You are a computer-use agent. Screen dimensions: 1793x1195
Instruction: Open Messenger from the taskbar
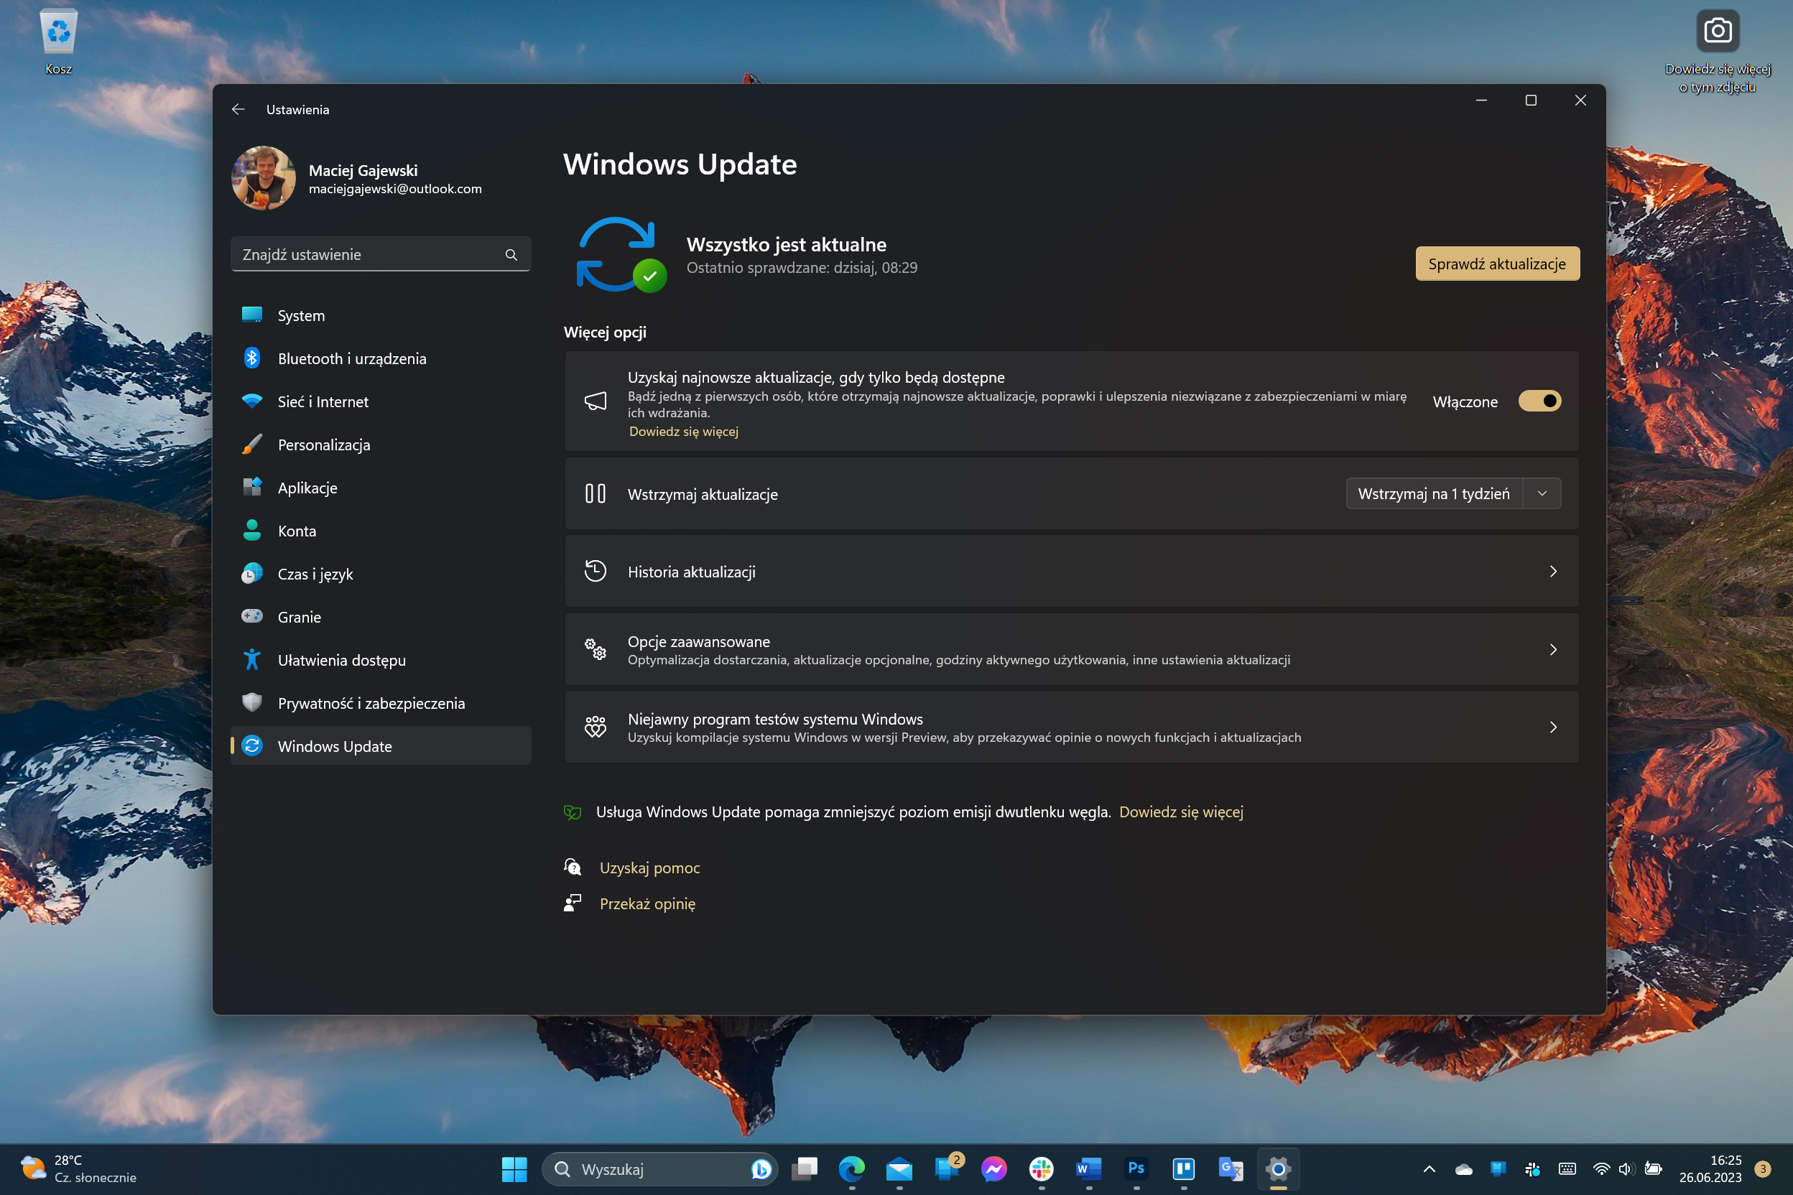[994, 1168]
